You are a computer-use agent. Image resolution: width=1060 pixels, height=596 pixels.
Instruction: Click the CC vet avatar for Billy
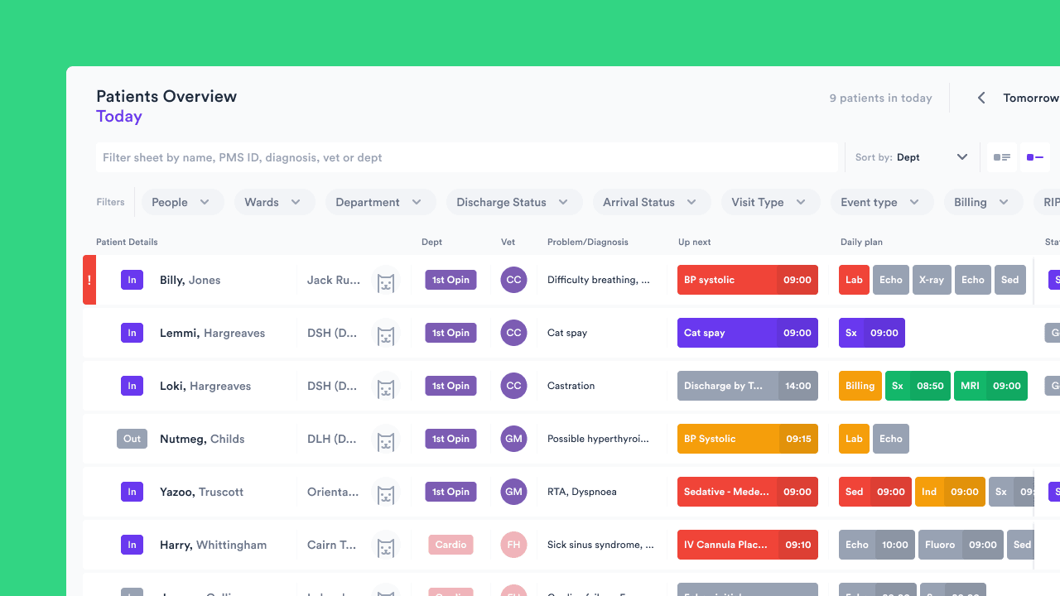click(513, 280)
